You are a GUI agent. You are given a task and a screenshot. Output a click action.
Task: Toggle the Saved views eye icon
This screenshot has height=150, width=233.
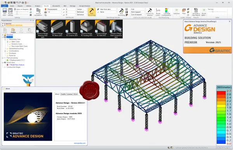pyautogui.click(x=5, y=62)
